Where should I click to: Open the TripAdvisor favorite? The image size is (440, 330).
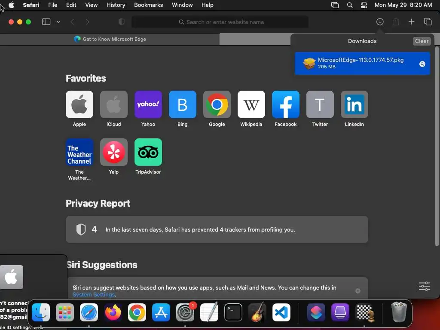pos(148,152)
